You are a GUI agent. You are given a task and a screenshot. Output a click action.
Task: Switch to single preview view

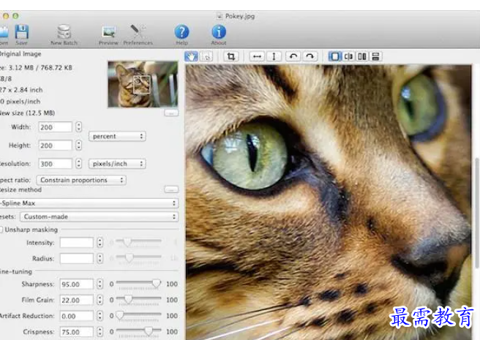coord(335,56)
